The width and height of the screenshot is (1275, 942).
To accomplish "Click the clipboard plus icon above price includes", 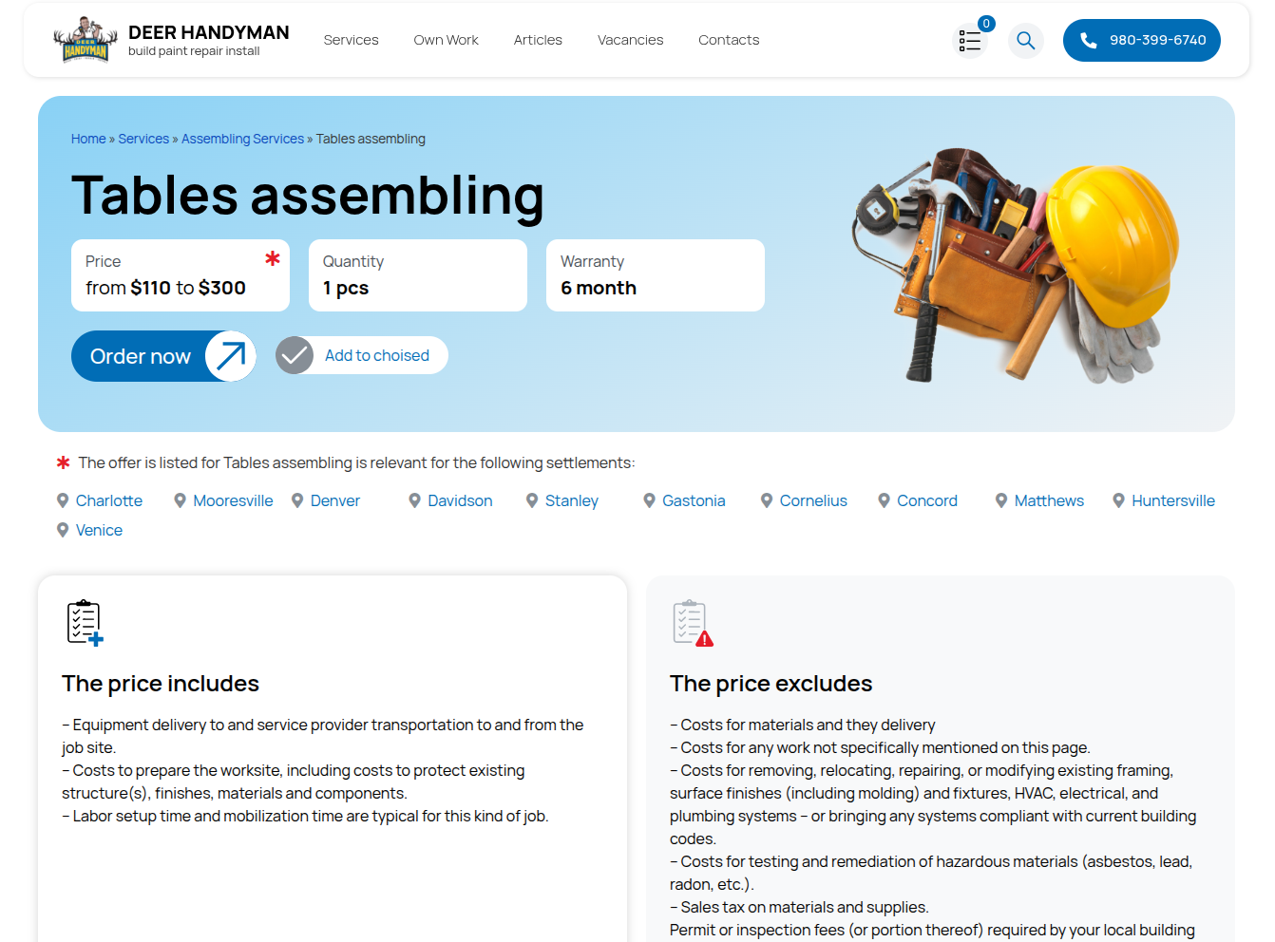I will coord(85,623).
